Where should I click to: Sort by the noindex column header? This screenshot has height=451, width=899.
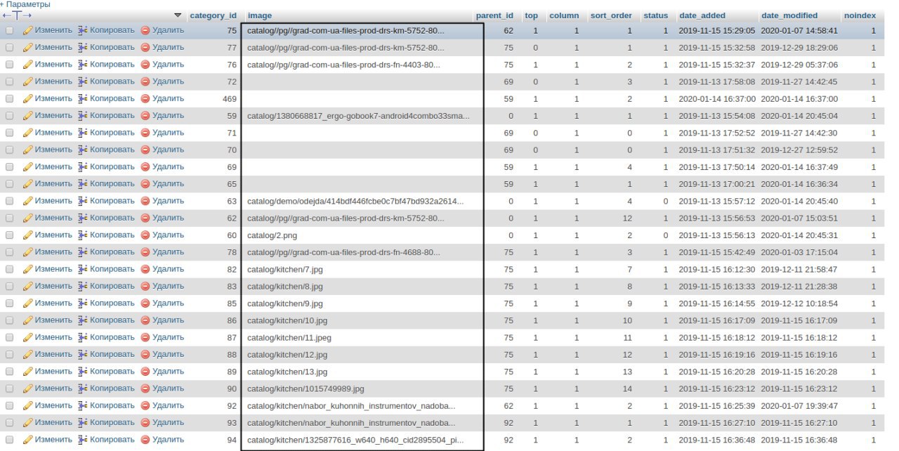pos(860,15)
